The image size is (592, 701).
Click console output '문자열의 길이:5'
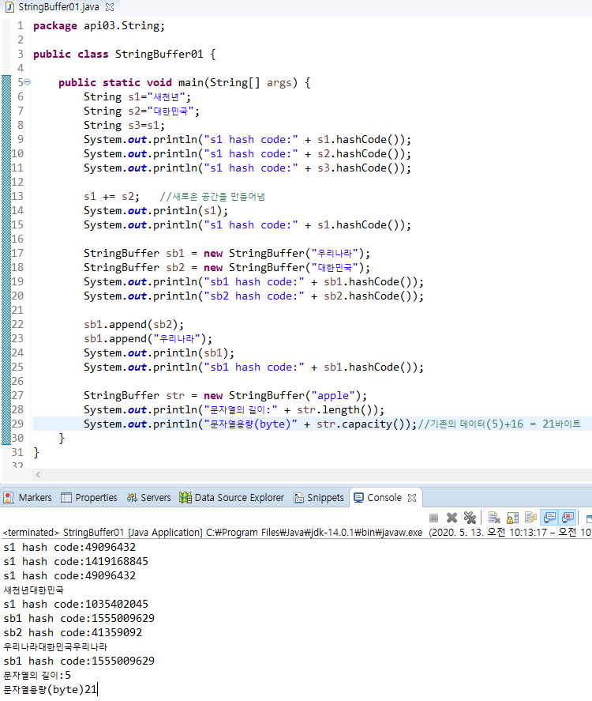(37, 675)
